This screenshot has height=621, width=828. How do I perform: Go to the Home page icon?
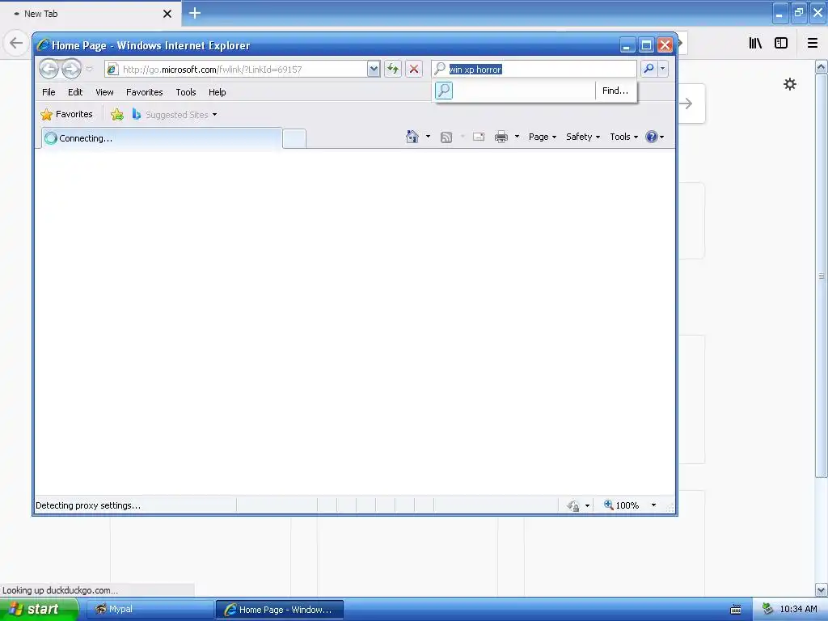coord(412,137)
